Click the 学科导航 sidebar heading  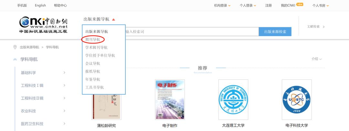click(x=29, y=60)
